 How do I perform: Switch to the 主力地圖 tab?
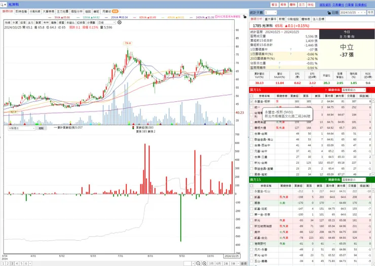(x=62, y=12)
